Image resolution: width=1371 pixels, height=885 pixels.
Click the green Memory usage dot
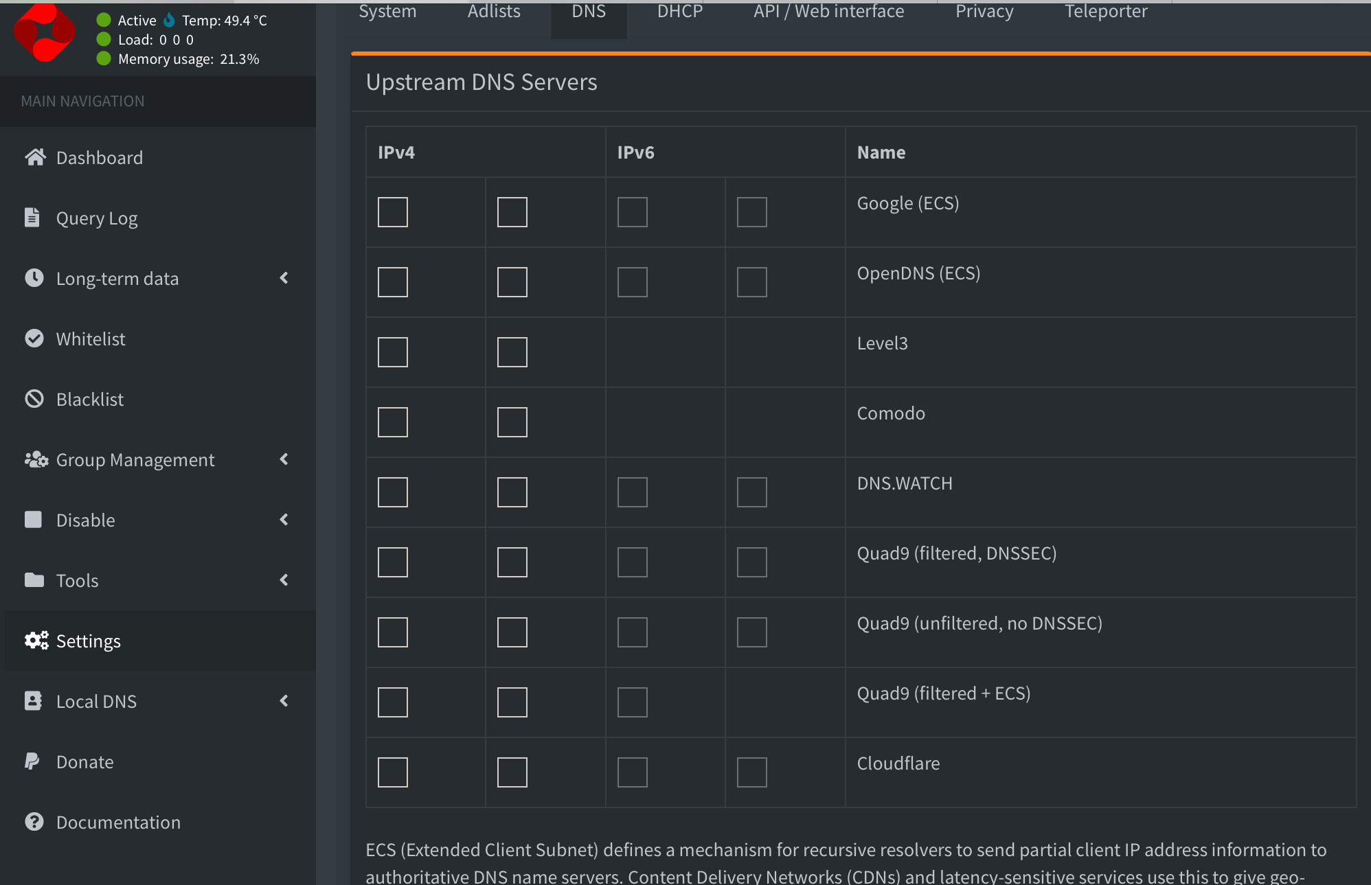click(x=104, y=58)
